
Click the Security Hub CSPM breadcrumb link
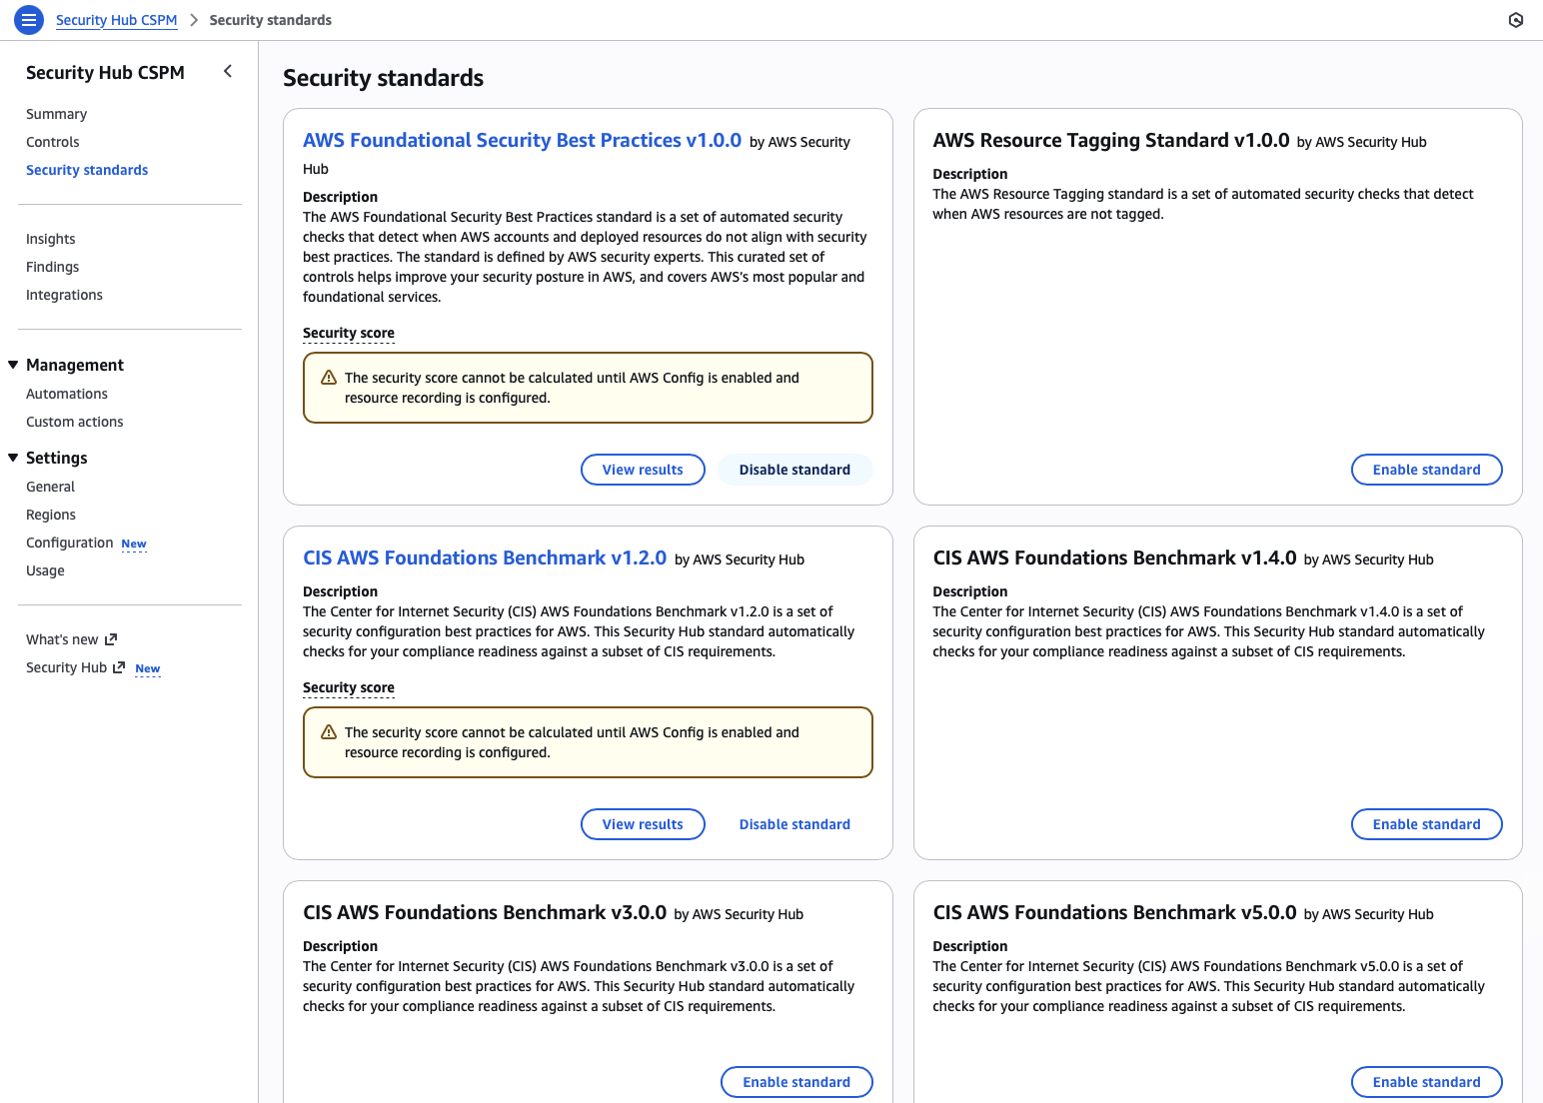(x=116, y=20)
